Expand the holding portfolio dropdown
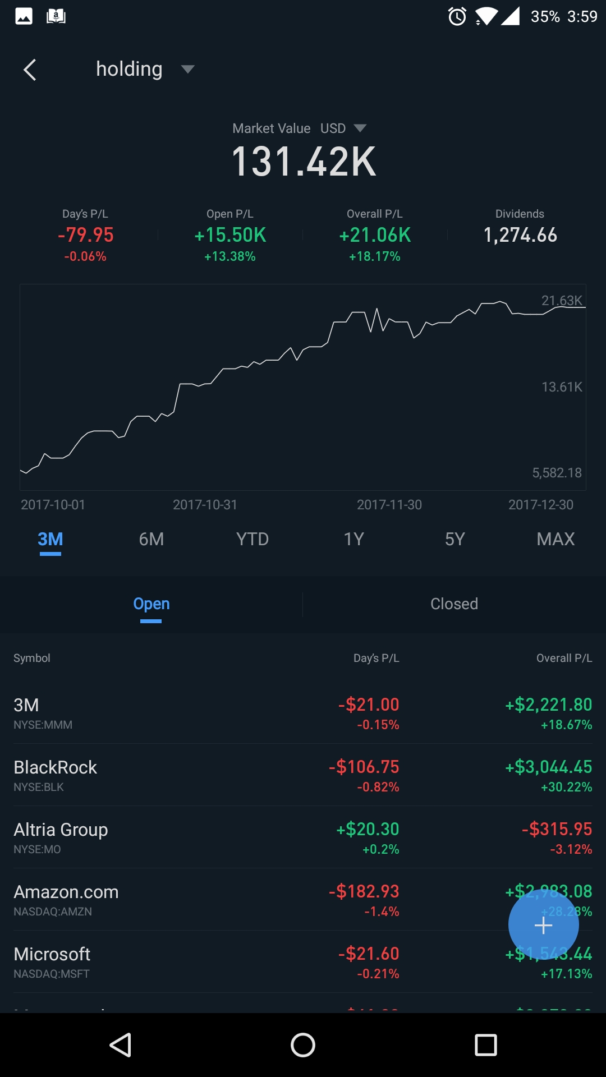The height and width of the screenshot is (1077, 606). click(187, 69)
